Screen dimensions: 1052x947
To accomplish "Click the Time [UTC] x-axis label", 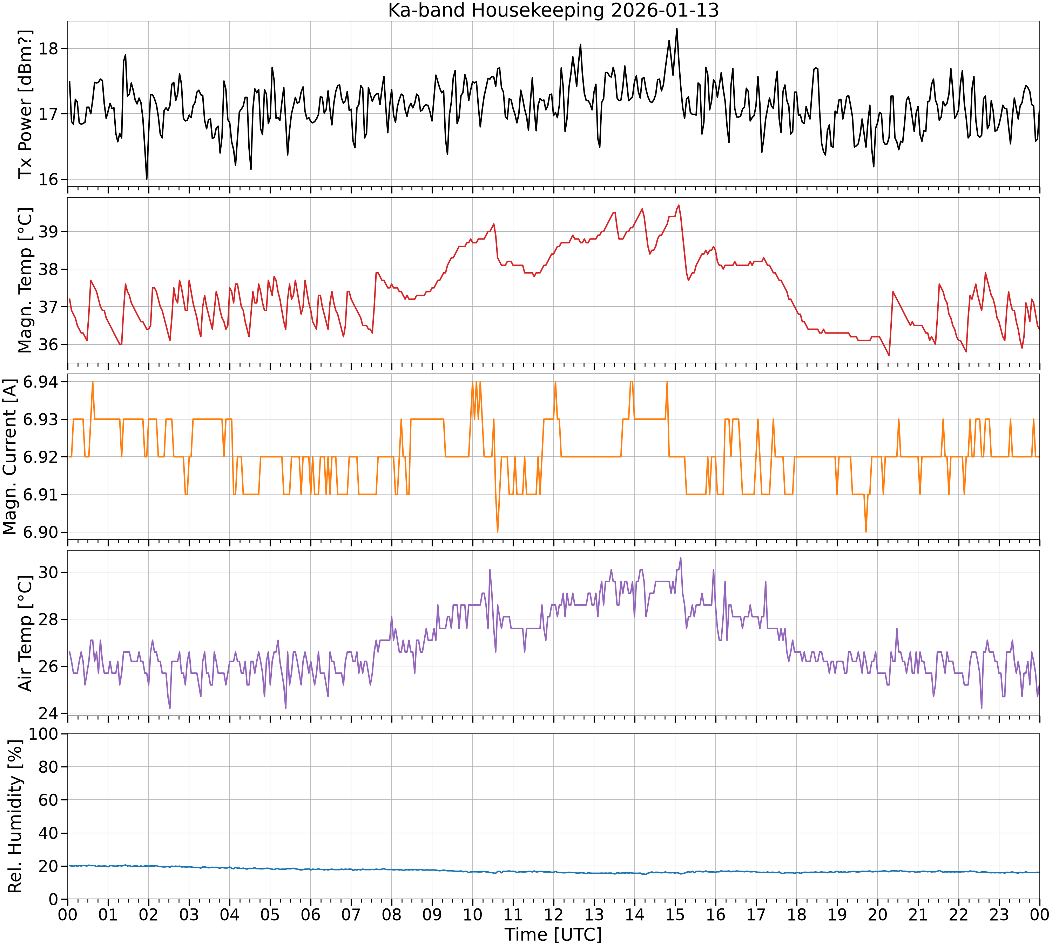I will coord(554,934).
